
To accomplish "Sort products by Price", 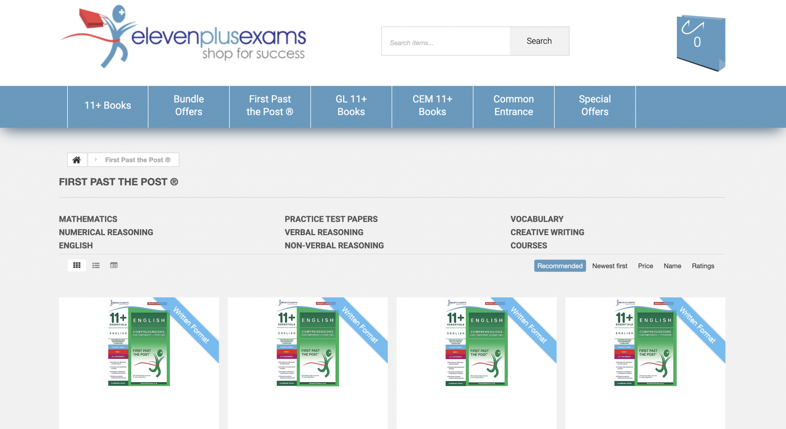I will coord(645,266).
